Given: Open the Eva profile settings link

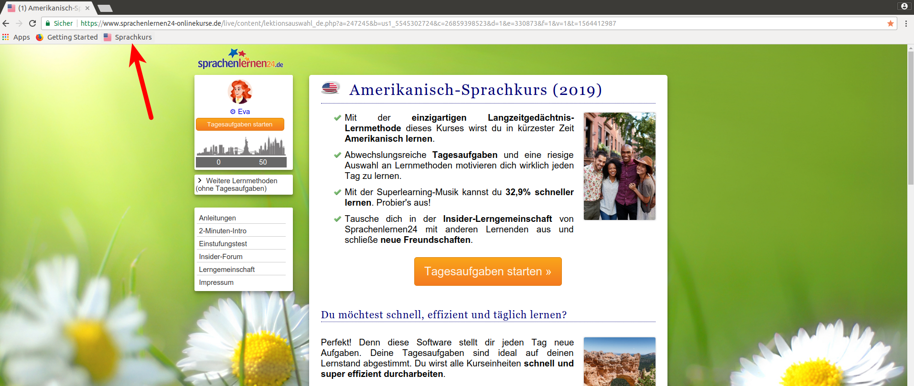Looking at the screenshot, I should coord(240,112).
